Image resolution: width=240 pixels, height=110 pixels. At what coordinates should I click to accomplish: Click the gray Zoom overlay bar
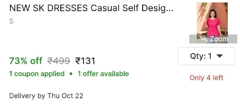[x=213, y=39]
